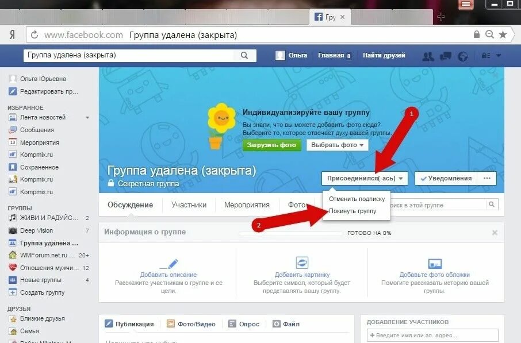This screenshot has width=521, height=343.
Task: Open the three dots more options button
Action: (487, 178)
